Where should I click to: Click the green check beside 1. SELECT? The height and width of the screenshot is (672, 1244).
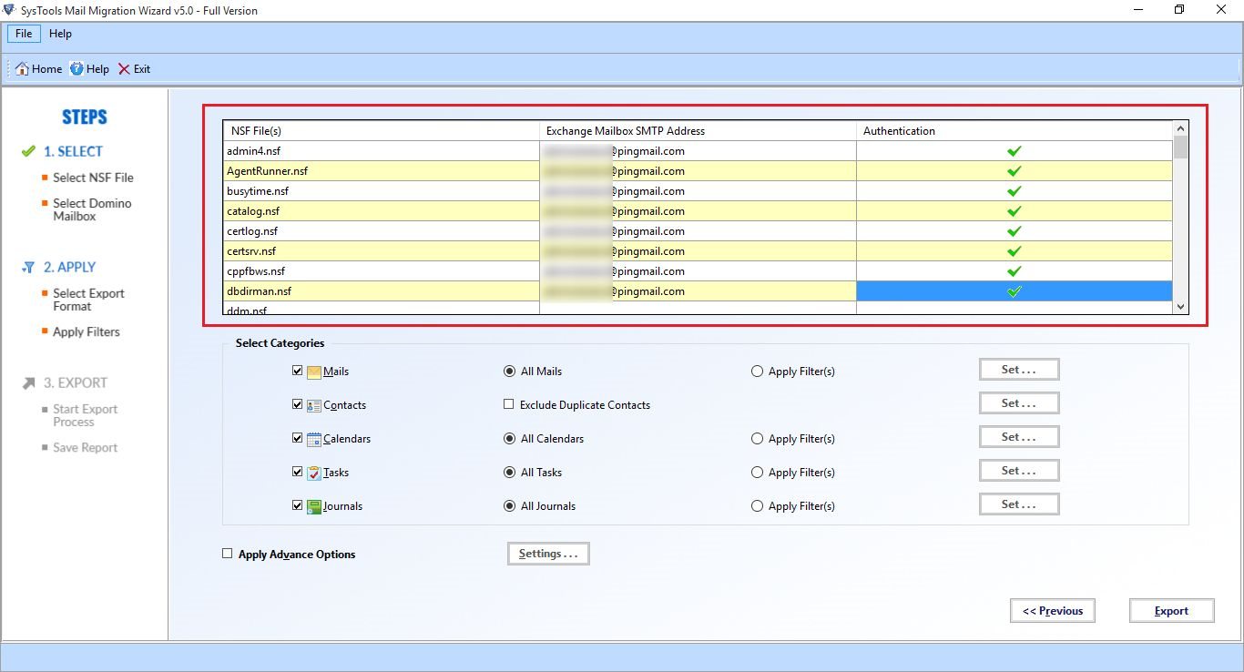click(x=28, y=151)
